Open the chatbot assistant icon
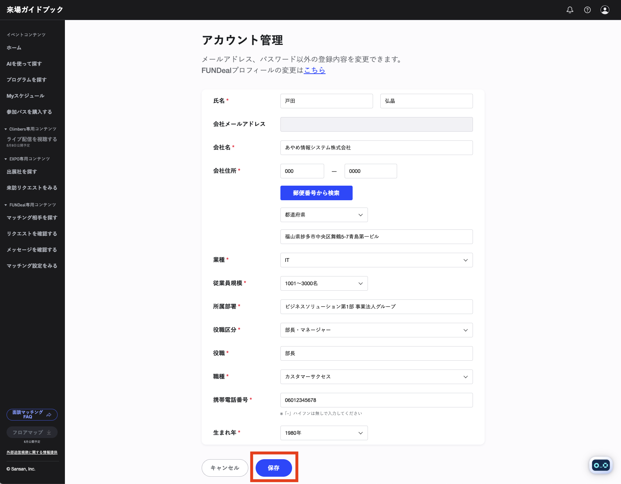Image resolution: width=621 pixels, height=484 pixels. coord(601,465)
